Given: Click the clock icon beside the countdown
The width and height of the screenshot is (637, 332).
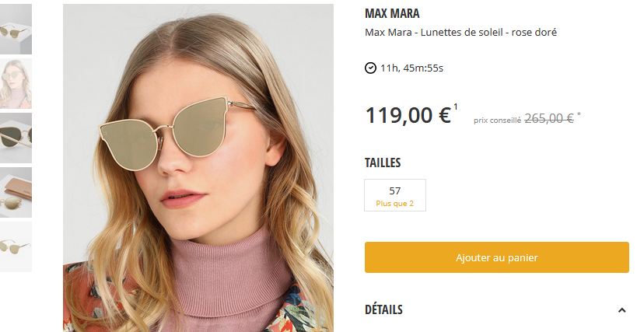Looking at the screenshot, I should (370, 68).
